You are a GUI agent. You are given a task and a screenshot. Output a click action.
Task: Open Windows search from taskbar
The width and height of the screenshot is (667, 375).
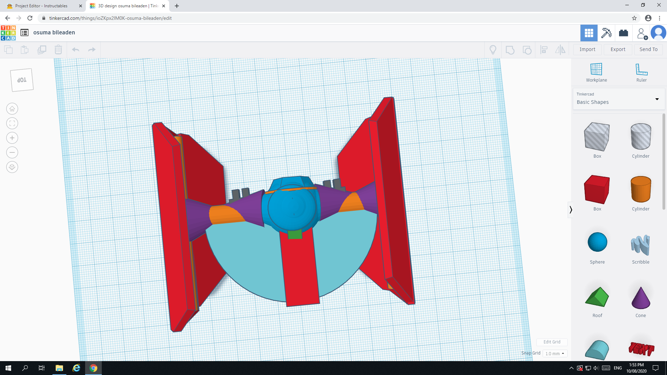[25, 368]
